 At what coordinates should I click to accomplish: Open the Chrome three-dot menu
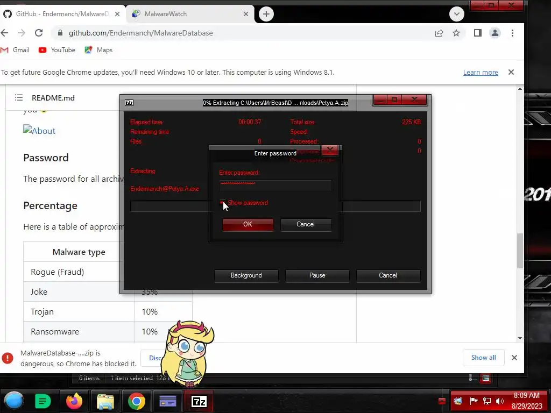pos(512,33)
